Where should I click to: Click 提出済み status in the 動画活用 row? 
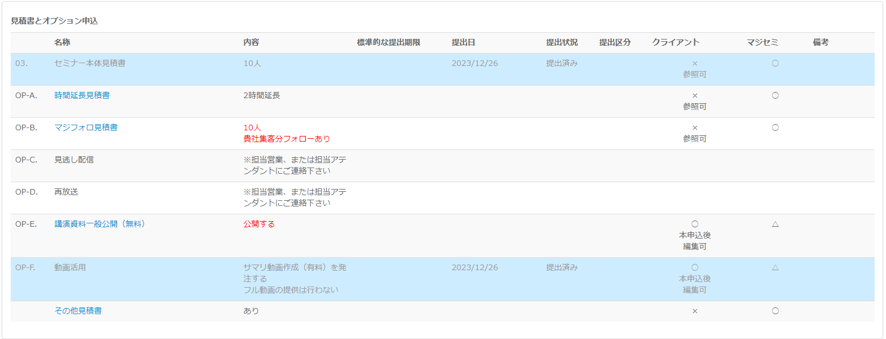coord(561,267)
